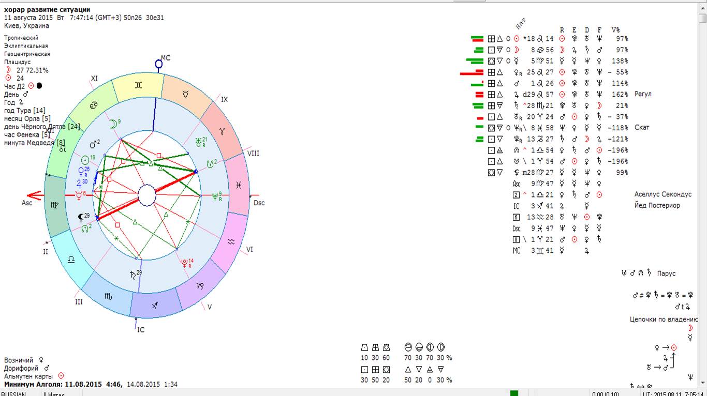Select the Mars symbol in the chart wheel
The width and height of the screenshot is (707, 396).
[93, 144]
